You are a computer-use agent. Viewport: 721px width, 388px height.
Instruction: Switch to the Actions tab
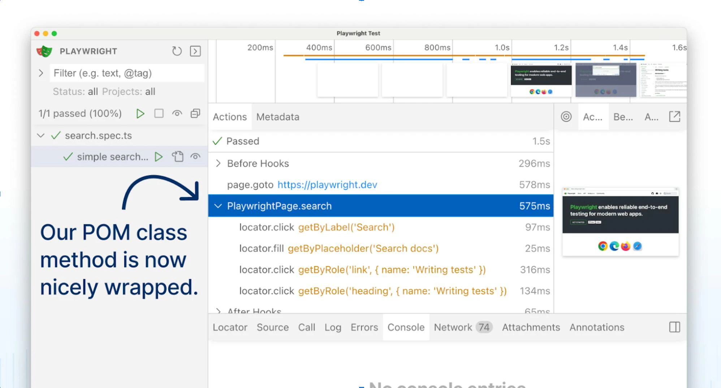click(230, 117)
